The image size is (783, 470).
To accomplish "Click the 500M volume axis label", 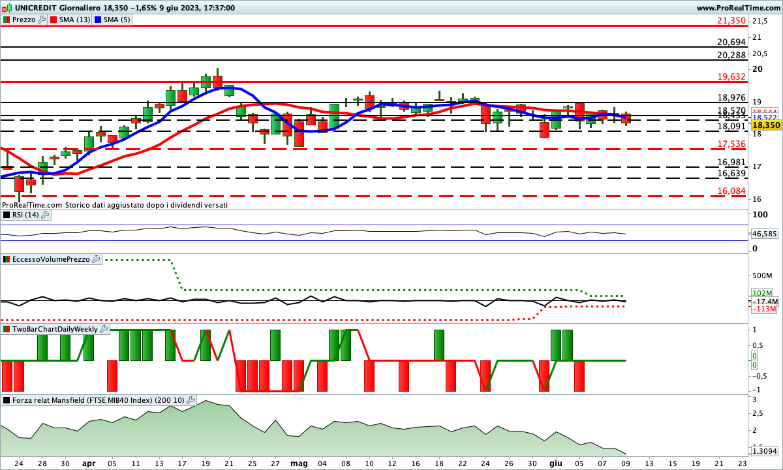I will tap(763, 275).
